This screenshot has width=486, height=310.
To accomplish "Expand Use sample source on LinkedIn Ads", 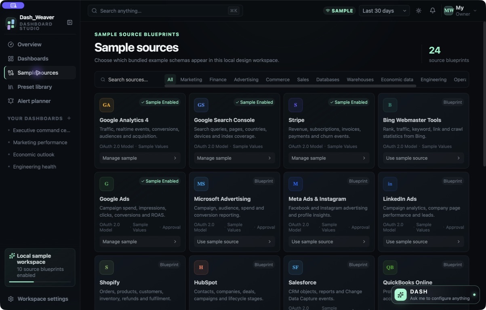I will pos(423,241).
